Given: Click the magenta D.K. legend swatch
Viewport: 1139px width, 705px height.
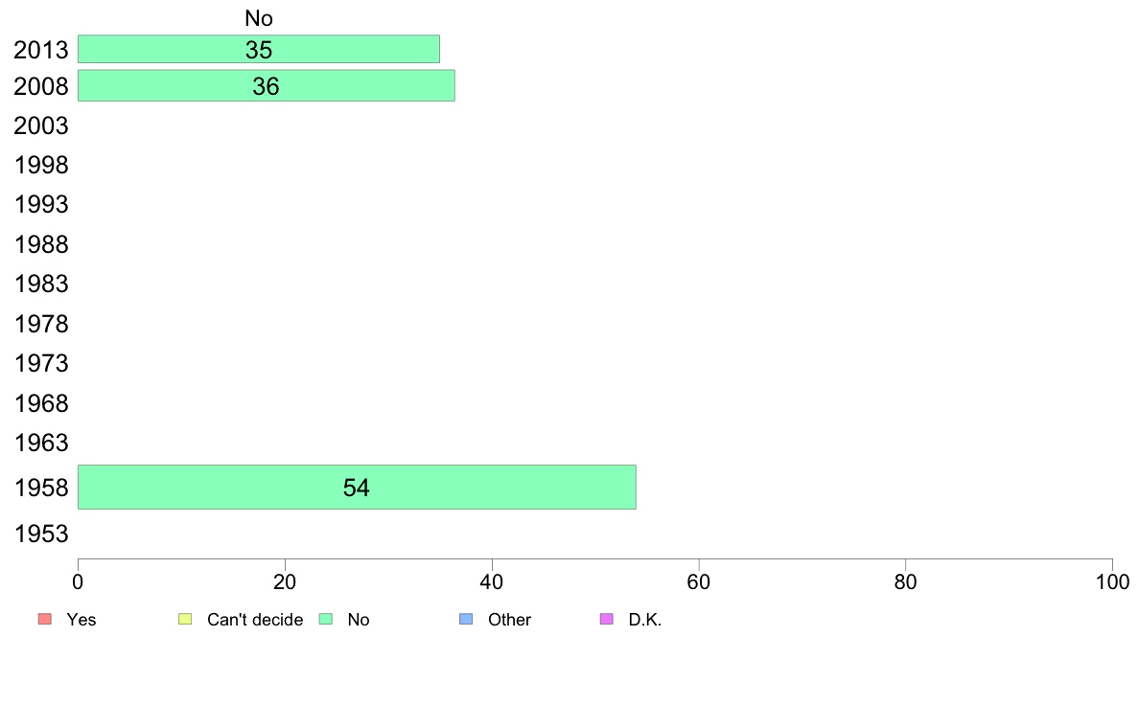Looking at the screenshot, I should tap(607, 619).
